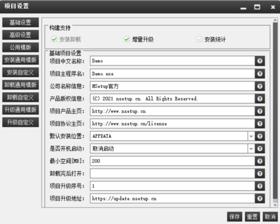Click the 项目主程序名 field with Demo.exe
Screen dimensions: 280x224
pos(173,73)
